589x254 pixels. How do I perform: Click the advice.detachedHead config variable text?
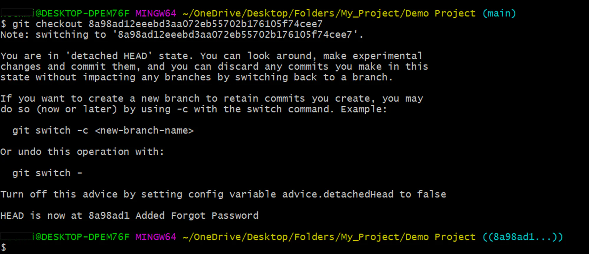point(338,194)
